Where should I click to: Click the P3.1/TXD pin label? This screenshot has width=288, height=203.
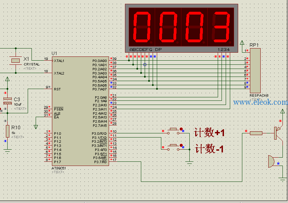click(99, 138)
